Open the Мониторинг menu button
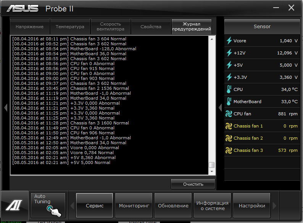The width and height of the screenshot is (303, 223). [134, 205]
